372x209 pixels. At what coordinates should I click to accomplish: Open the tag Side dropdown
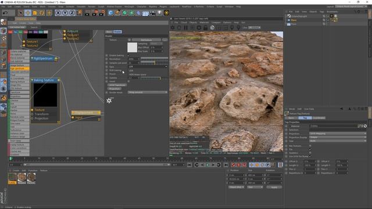(338, 141)
